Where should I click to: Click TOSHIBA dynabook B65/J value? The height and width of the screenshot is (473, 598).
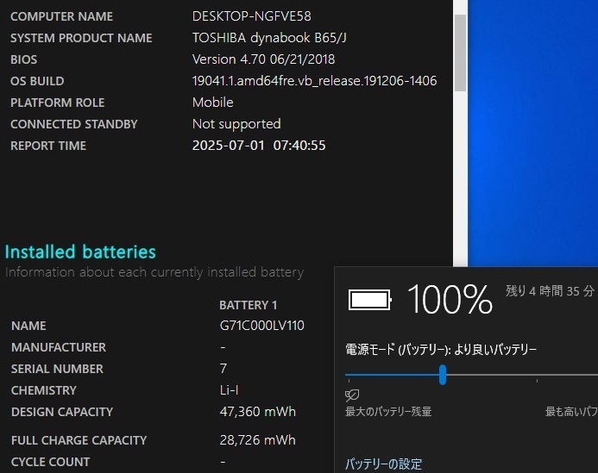pyautogui.click(x=269, y=38)
